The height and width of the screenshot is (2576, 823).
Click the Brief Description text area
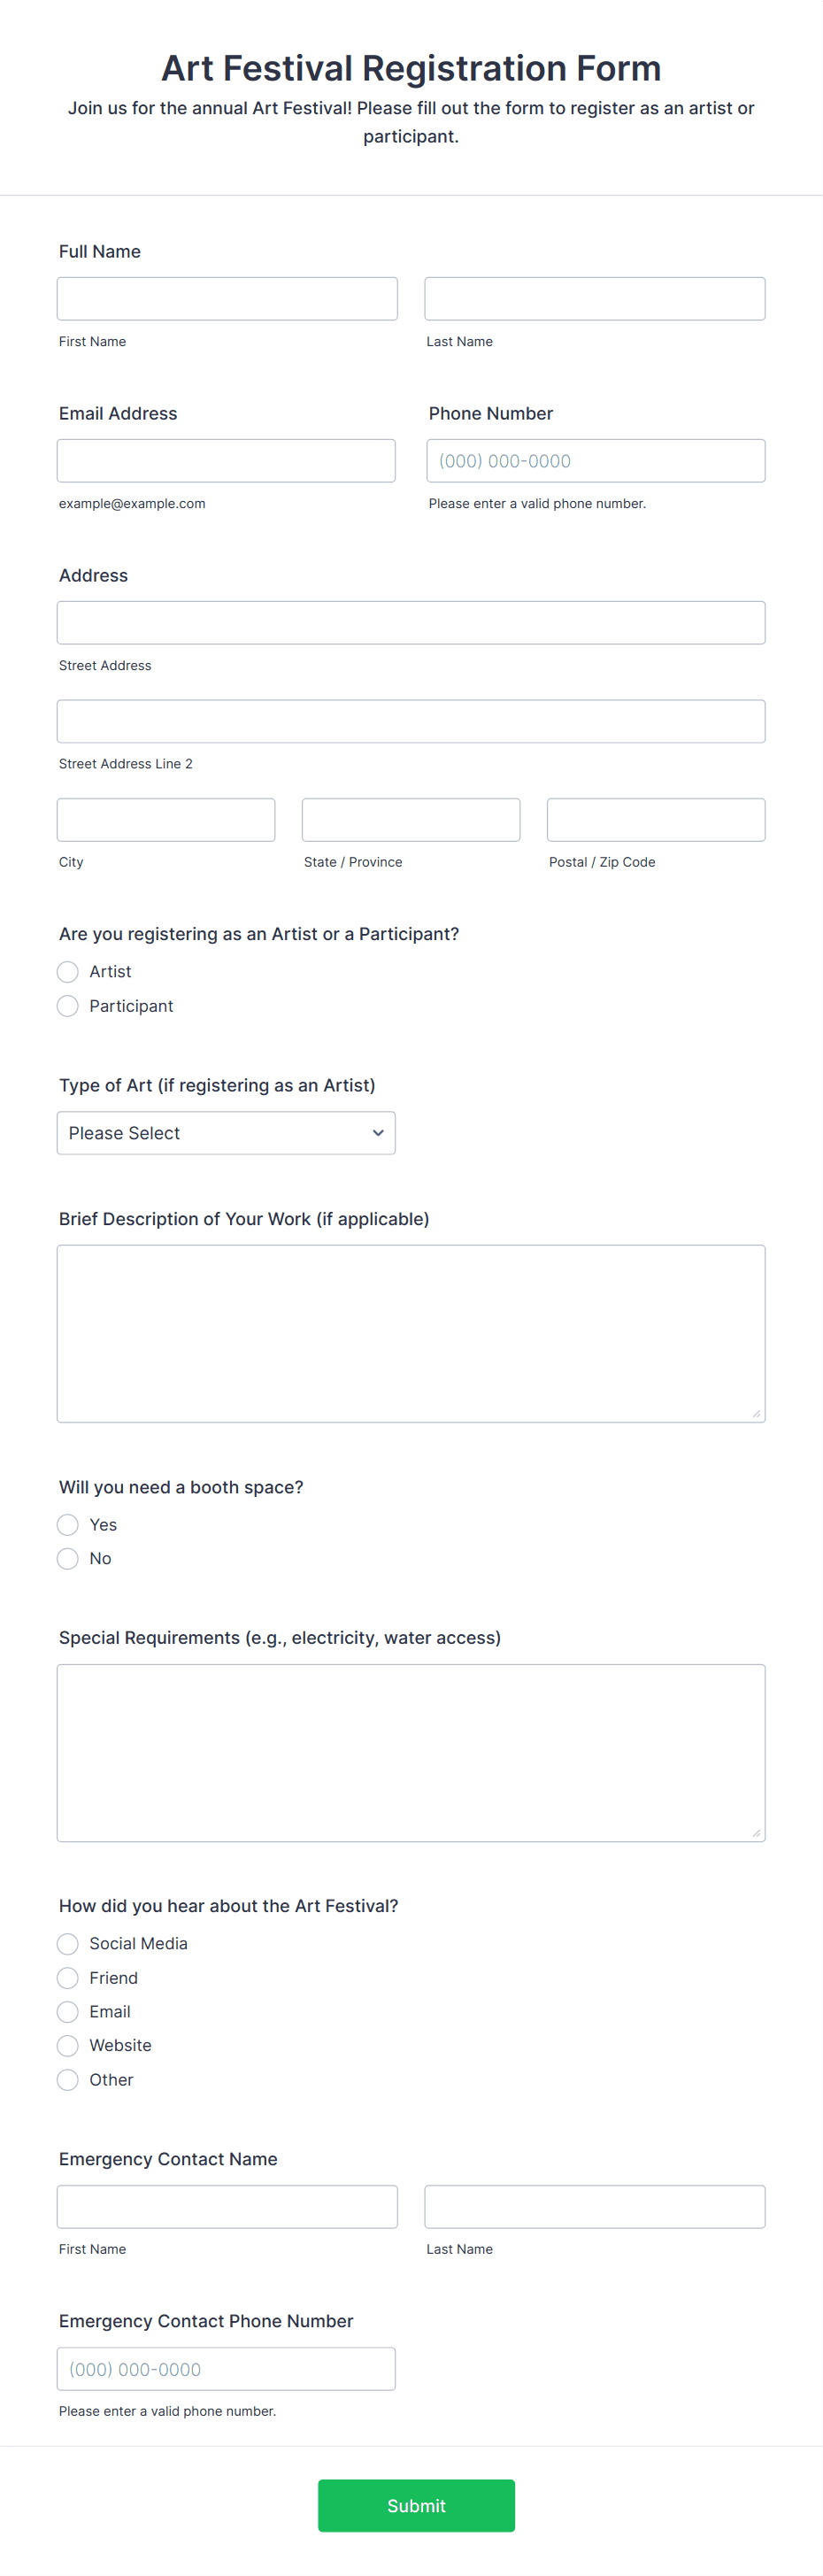(x=411, y=1330)
